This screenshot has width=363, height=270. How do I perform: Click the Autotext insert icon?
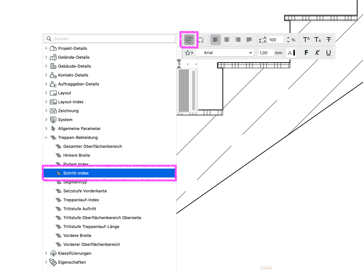pos(189,40)
